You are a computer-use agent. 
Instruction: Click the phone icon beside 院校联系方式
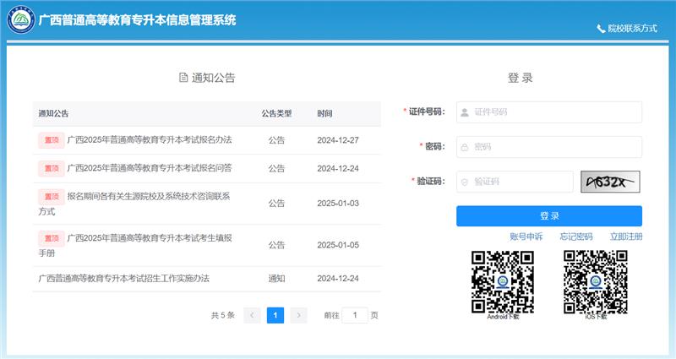point(601,29)
